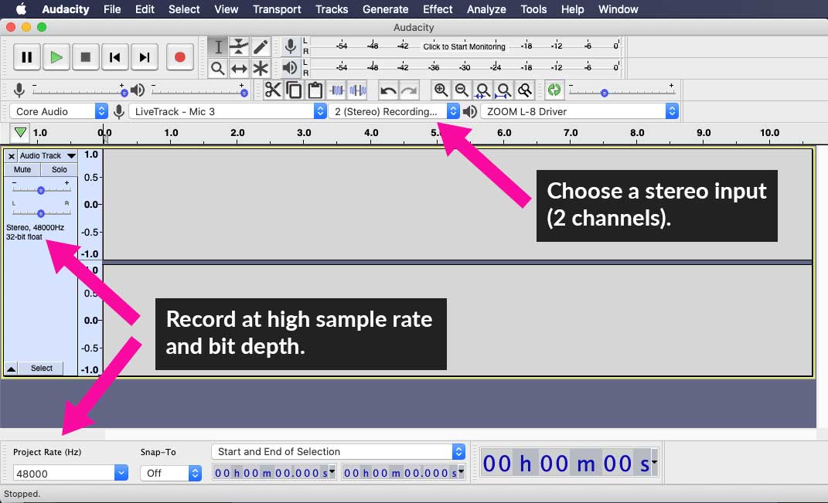
Task: Click Fit selection to width icon
Action: click(x=482, y=90)
